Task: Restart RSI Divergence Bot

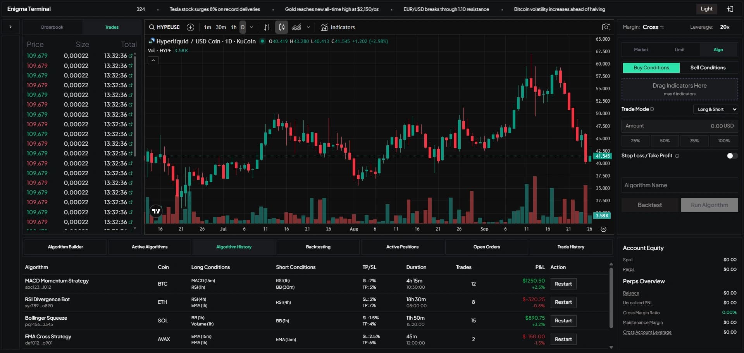Action: (x=563, y=302)
